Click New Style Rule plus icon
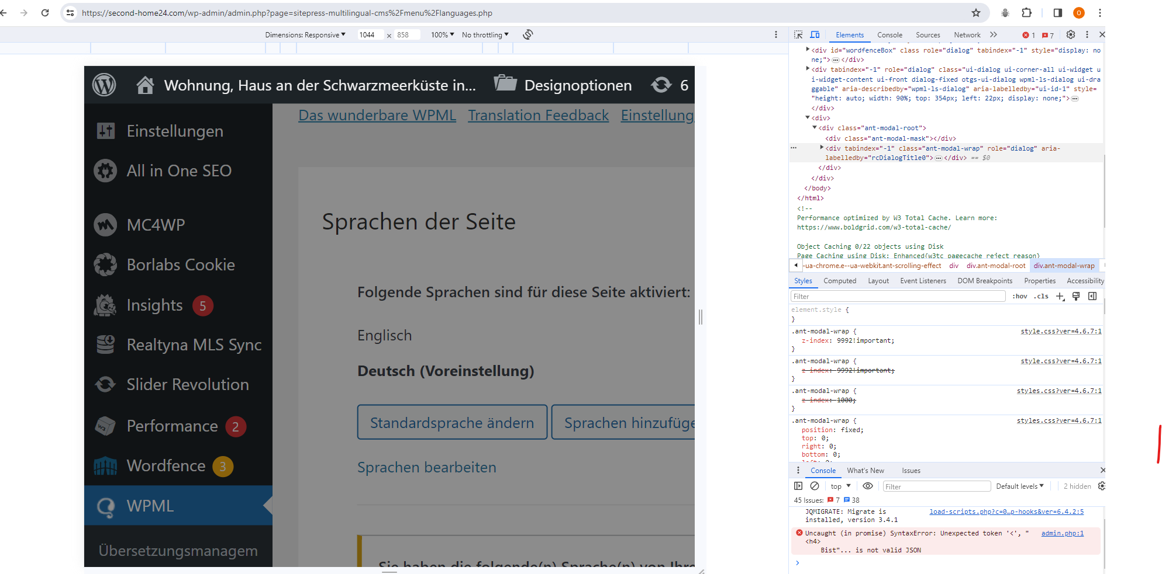 [1060, 297]
